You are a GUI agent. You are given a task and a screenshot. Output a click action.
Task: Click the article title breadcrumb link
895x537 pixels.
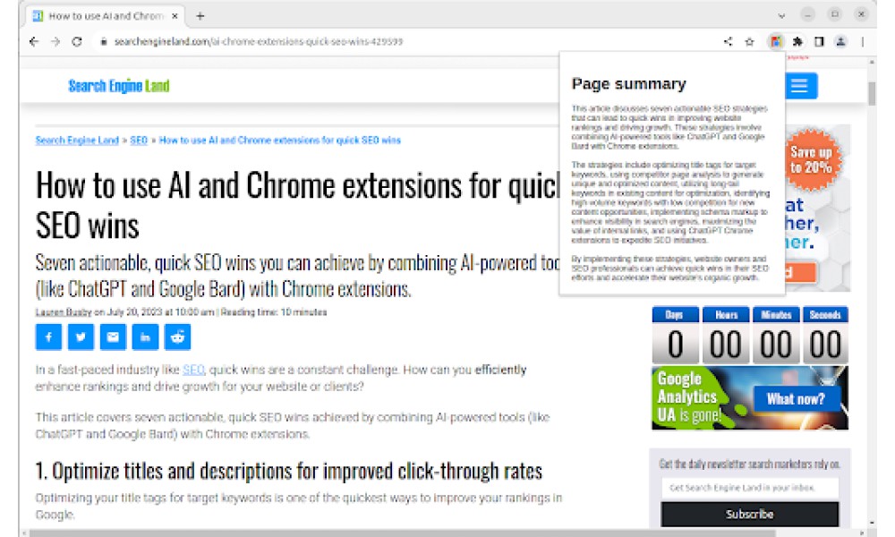(x=279, y=141)
